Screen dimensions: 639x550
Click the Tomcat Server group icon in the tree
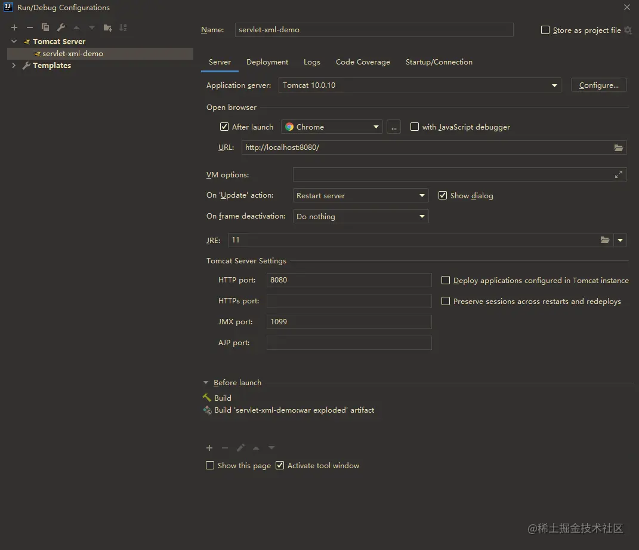[26, 42]
